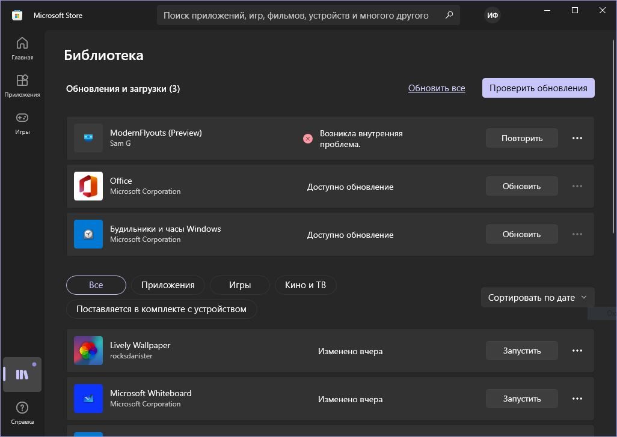This screenshot has height=437, width=617.
Task: Click Доступно обновление status for Office
Action: tap(350, 187)
